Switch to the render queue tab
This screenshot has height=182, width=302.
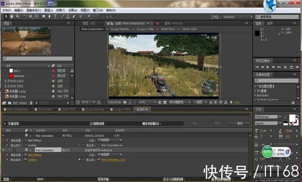pyautogui.click(x=142, y=109)
